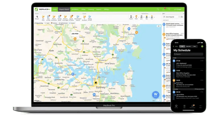Click blue W marker near Freshwater

click(129, 29)
